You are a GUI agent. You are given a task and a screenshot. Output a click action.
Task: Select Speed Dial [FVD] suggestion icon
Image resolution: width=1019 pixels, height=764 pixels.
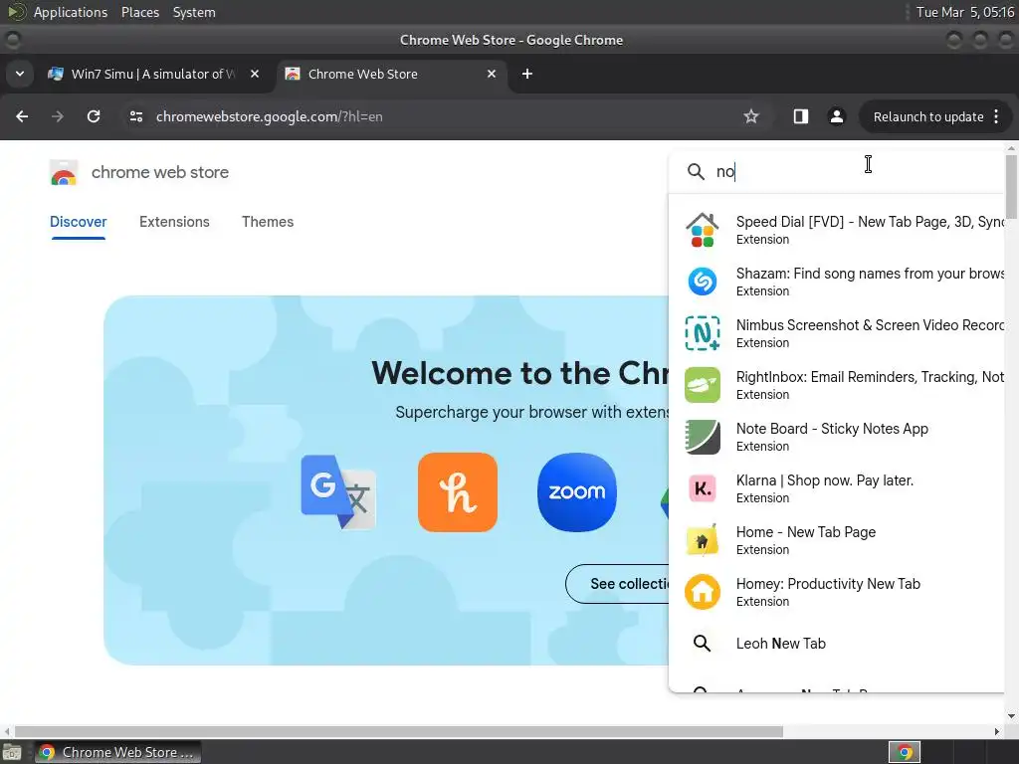703,230
